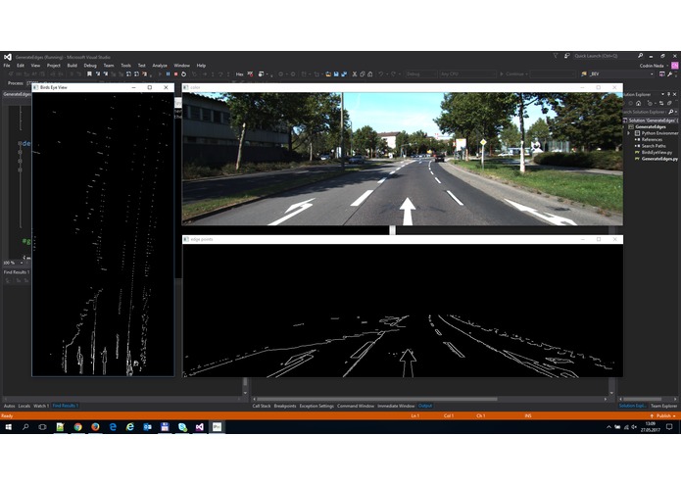Stop debugging with red square button
The image size is (681, 484).
[176, 74]
